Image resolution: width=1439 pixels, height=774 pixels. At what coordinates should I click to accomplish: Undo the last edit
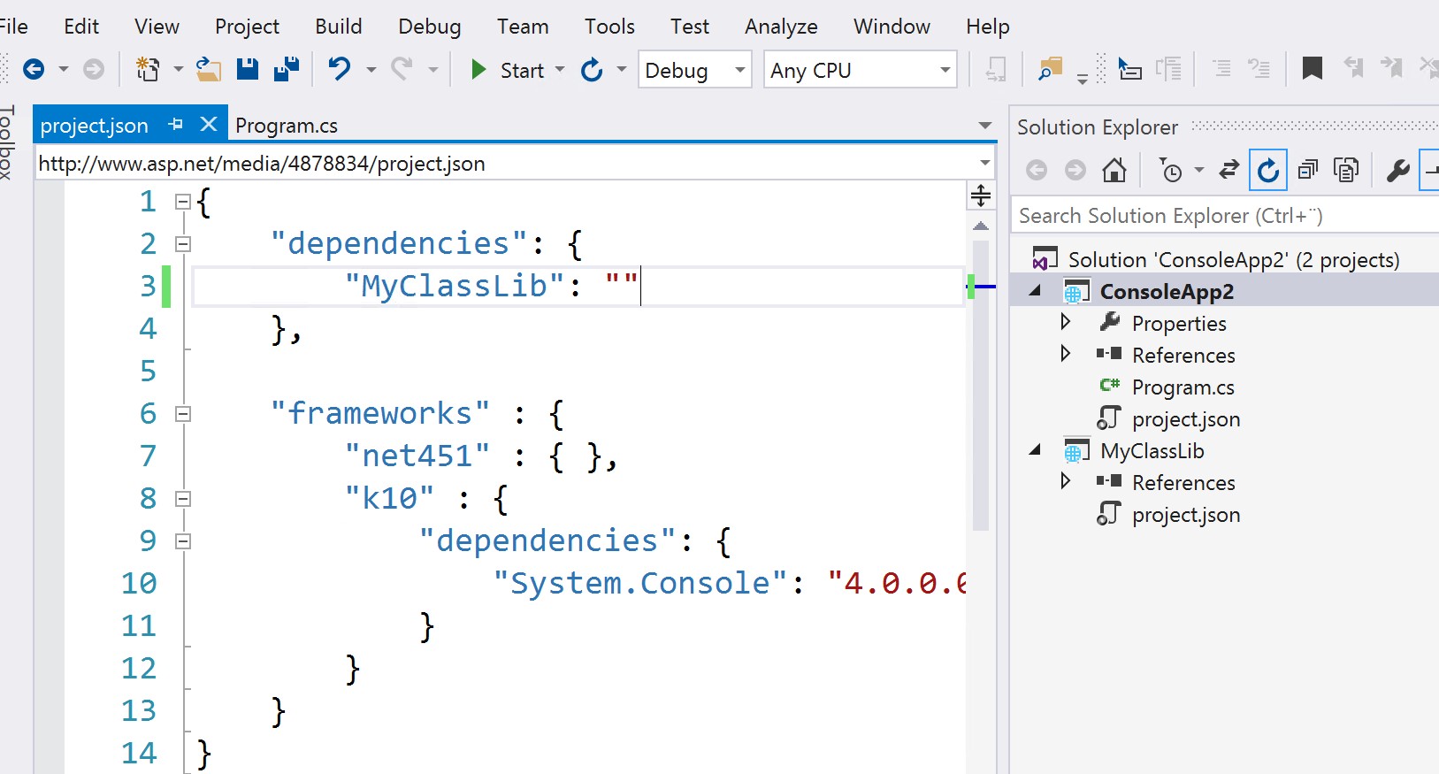(x=340, y=68)
